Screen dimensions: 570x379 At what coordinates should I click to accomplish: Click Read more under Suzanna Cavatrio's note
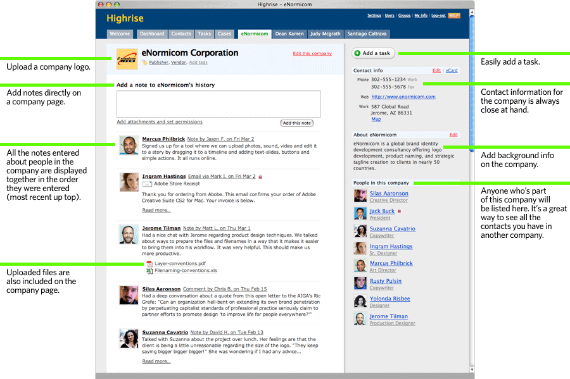click(156, 361)
